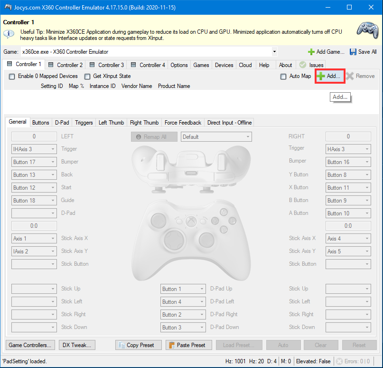The image size is (383, 368).
Task: Click the info tip icon under Controller 1
Action: (x=9, y=34)
